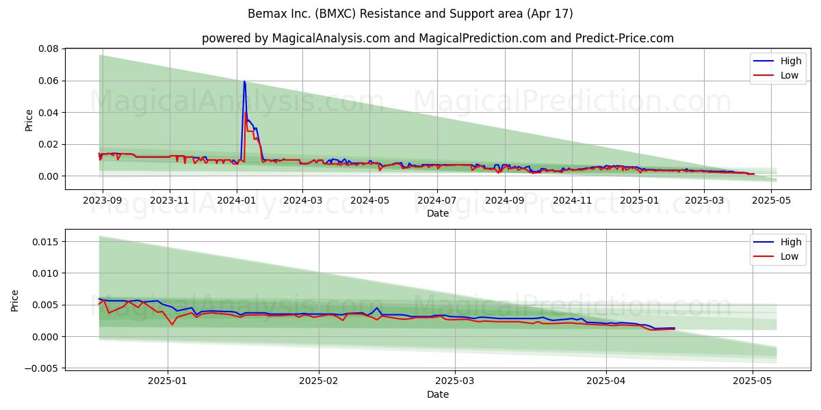Viewport: 821px width, 410px height.
Task: Click the '0.015' y-axis label in bottom chart
Action: [46, 242]
